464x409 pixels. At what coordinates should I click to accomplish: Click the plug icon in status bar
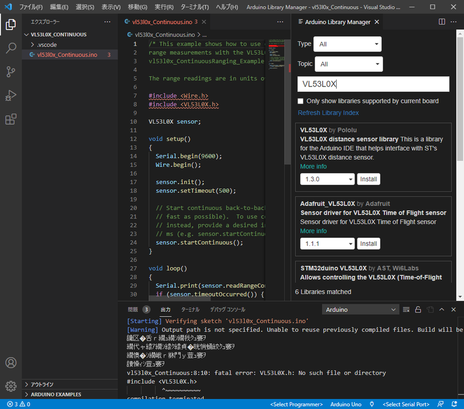coord(372,404)
